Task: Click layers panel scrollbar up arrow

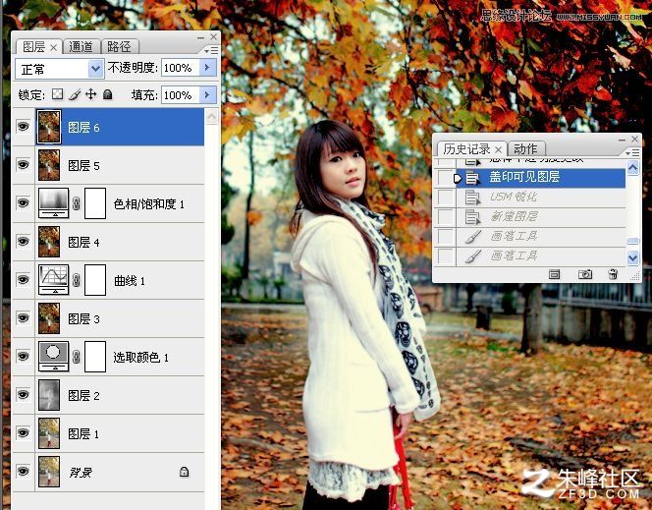Action: pyautogui.click(x=212, y=117)
